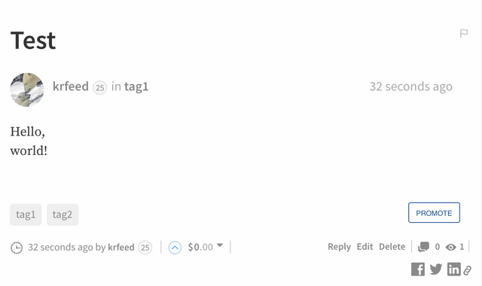
Task: Edit the Test post
Action: pos(365,247)
